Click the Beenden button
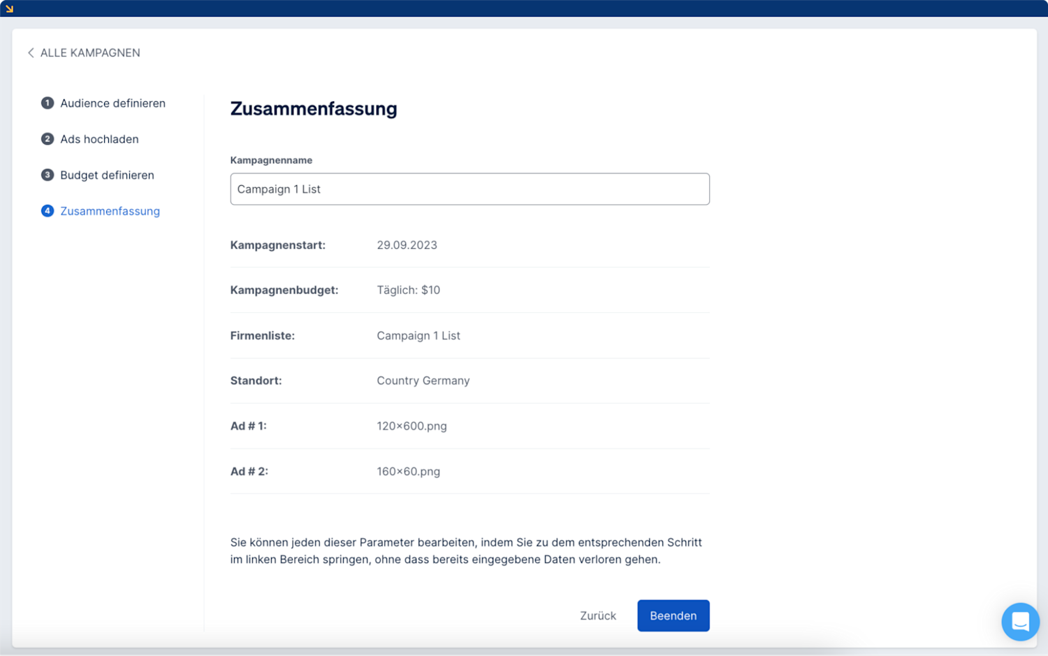The image size is (1048, 656). click(673, 615)
